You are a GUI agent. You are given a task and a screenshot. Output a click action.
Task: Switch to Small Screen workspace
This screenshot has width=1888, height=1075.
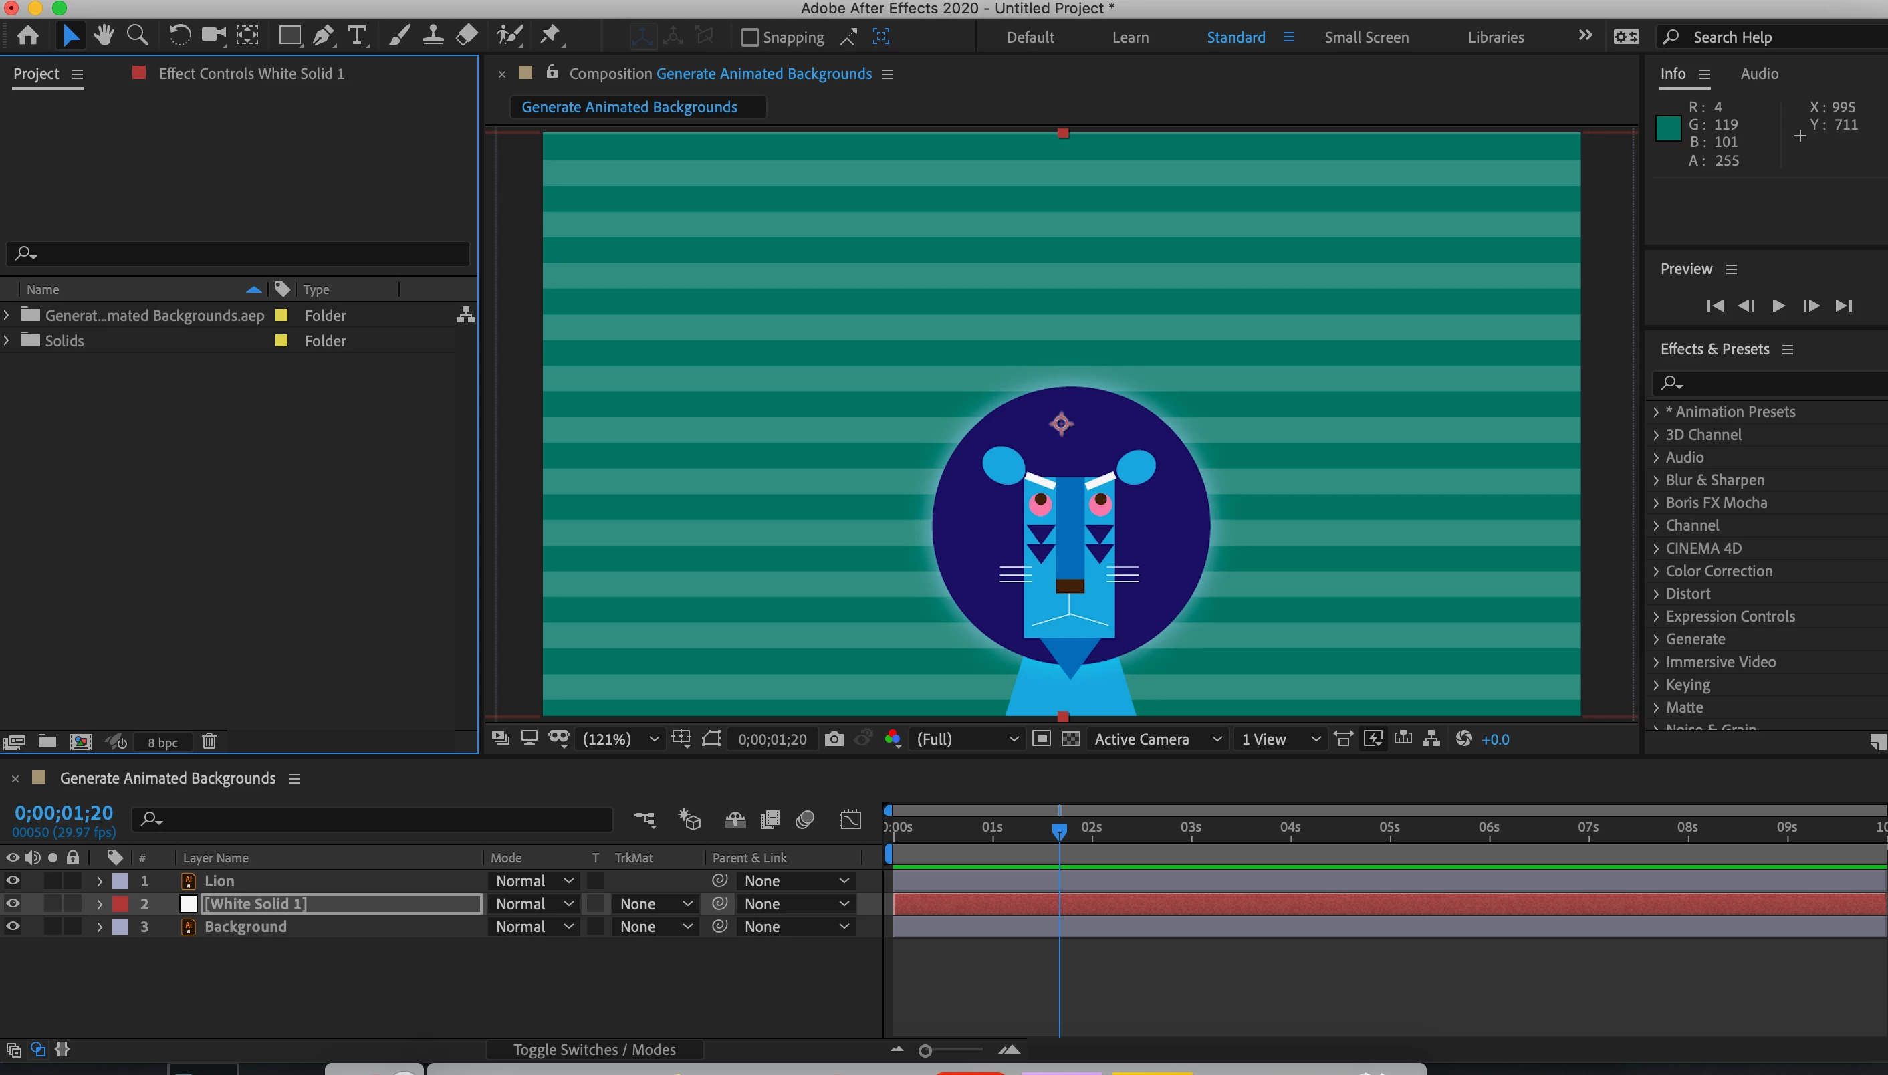click(x=1366, y=37)
